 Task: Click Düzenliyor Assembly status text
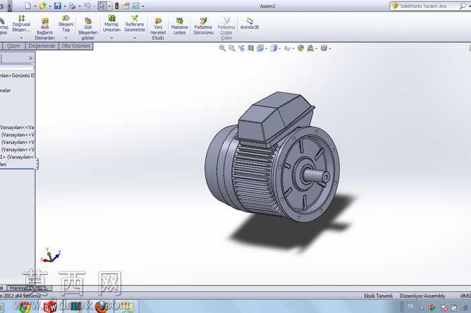click(x=422, y=296)
